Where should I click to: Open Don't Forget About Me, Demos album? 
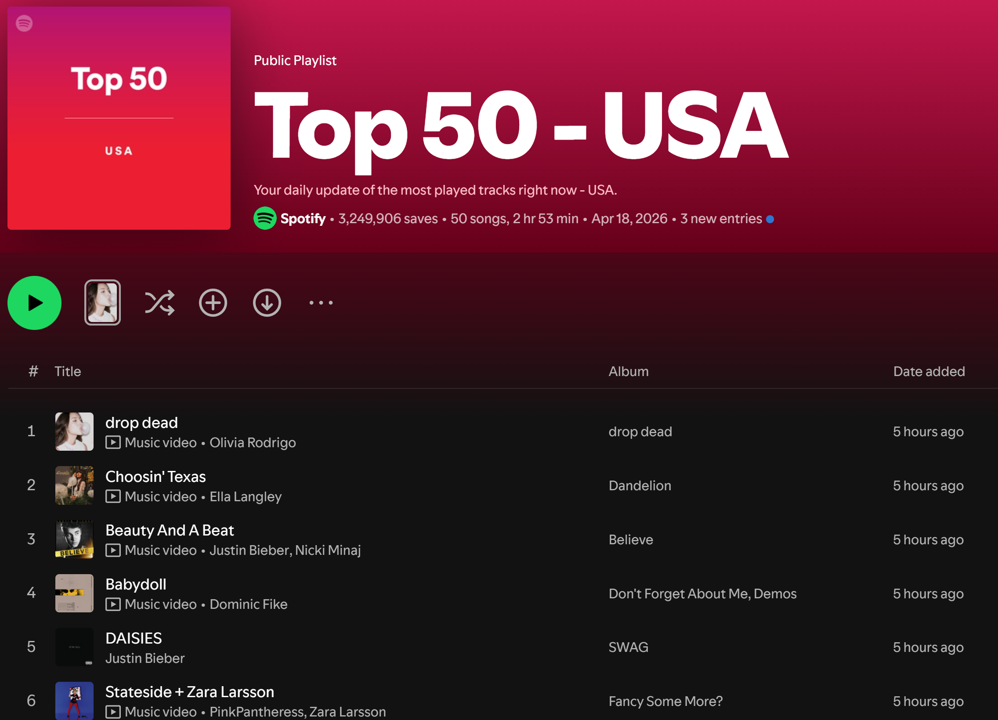(x=703, y=593)
